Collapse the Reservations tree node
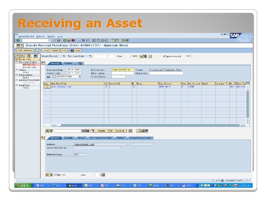Viewport: 266px width, 200px height. pos(17,75)
